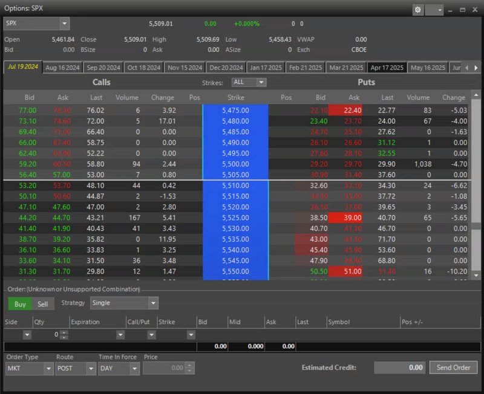The height and width of the screenshot is (394, 484).
Task: Toggle the Buy side button
Action: coord(20,304)
